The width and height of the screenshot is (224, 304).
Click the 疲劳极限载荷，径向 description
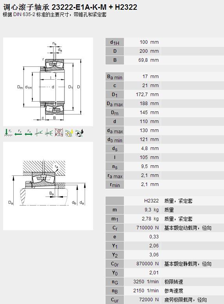pos(185,300)
